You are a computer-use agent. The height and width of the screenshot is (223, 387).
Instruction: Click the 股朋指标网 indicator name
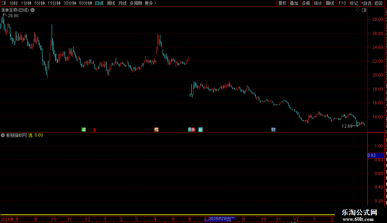point(16,135)
